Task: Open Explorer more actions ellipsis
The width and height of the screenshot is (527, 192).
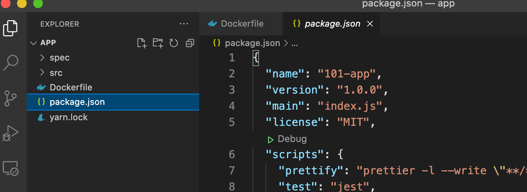Action: tap(184, 24)
